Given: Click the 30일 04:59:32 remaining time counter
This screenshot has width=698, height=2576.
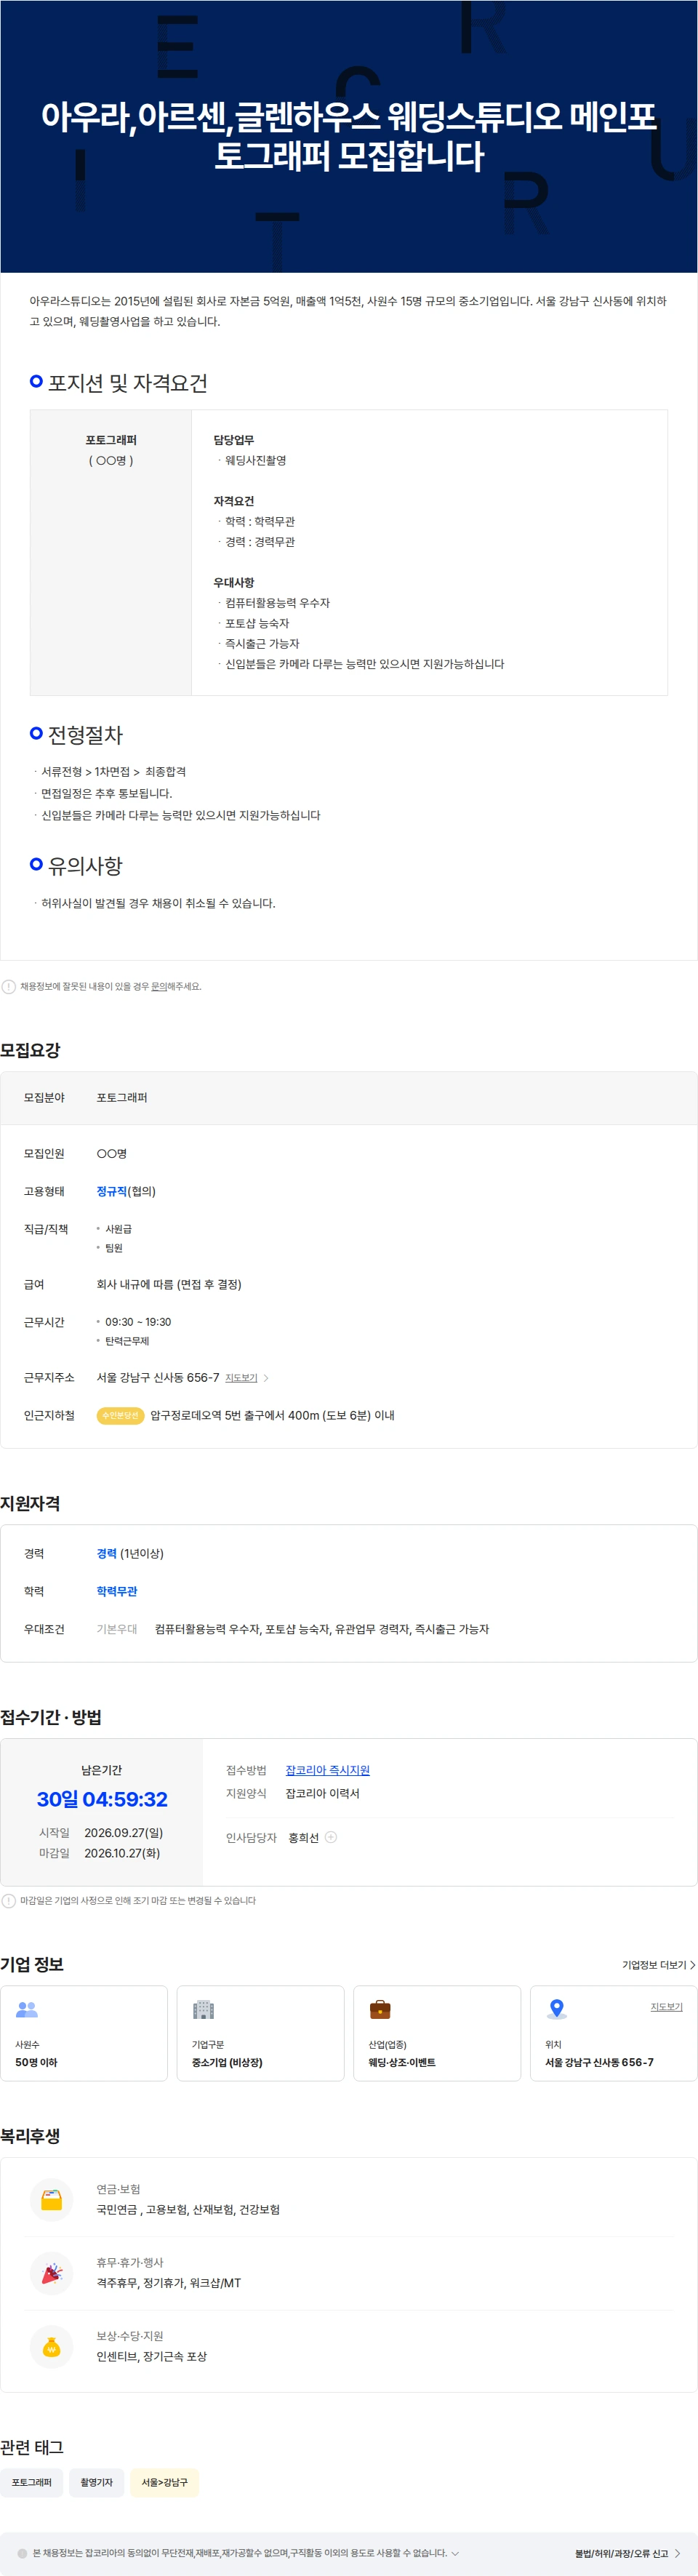Looking at the screenshot, I should pyautogui.click(x=102, y=1799).
